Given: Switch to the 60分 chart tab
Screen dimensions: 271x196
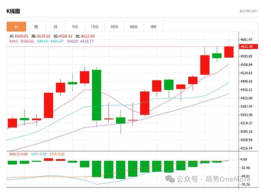Looking at the screenshot, I should coord(134,27).
